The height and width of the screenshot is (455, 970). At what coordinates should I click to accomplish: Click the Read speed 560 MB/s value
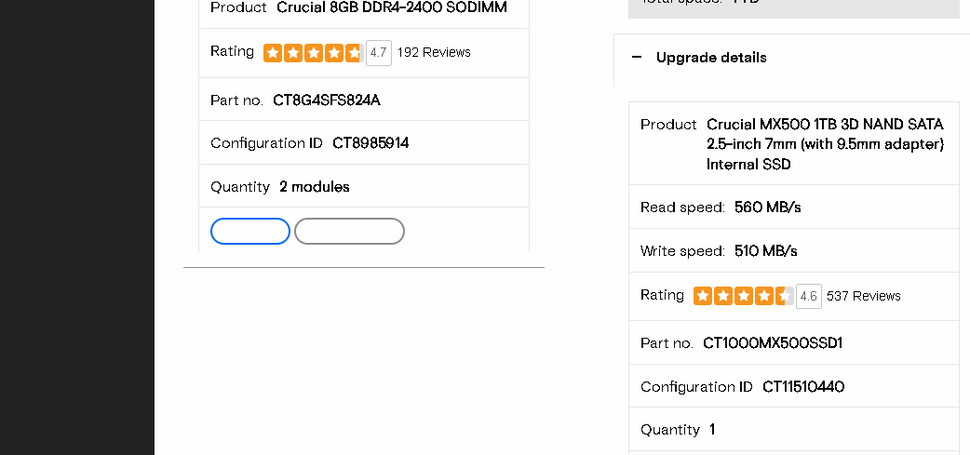(x=768, y=207)
